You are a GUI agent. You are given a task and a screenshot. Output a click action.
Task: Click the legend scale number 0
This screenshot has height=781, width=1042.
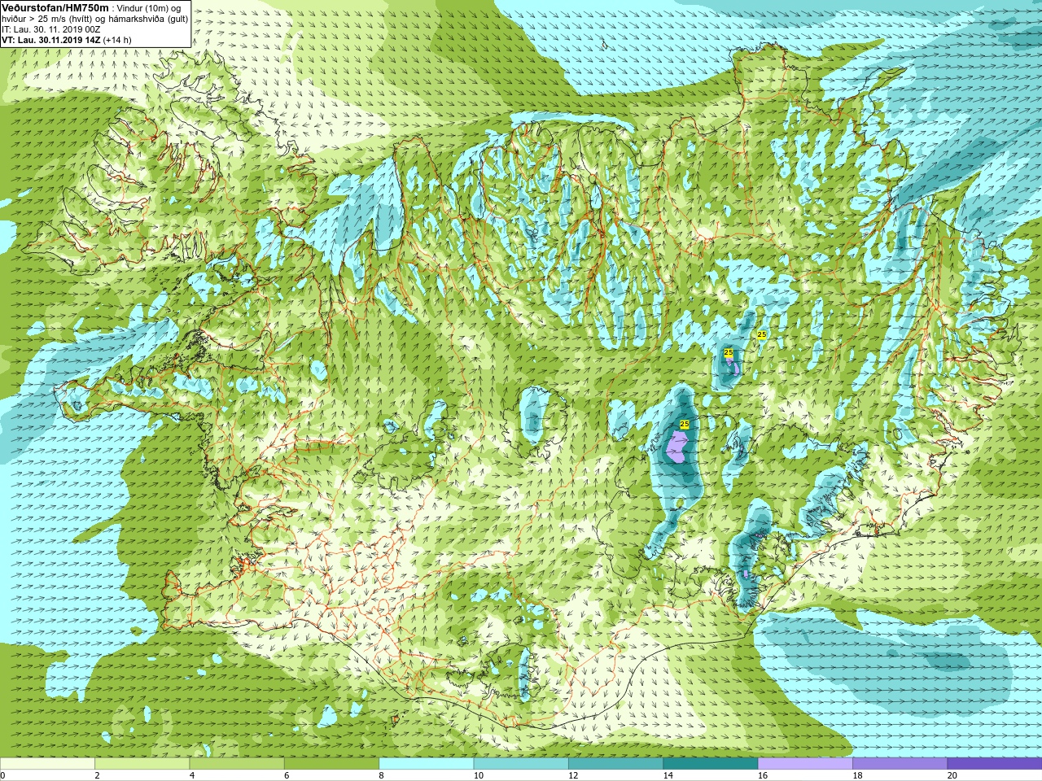tap(2, 775)
